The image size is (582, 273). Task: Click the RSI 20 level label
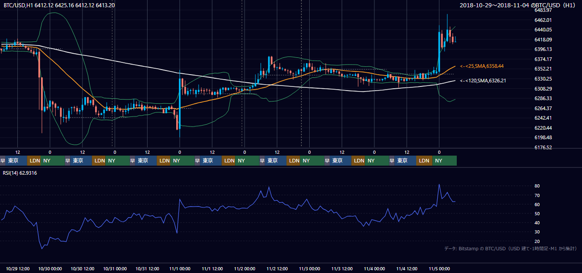(x=537, y=241)
